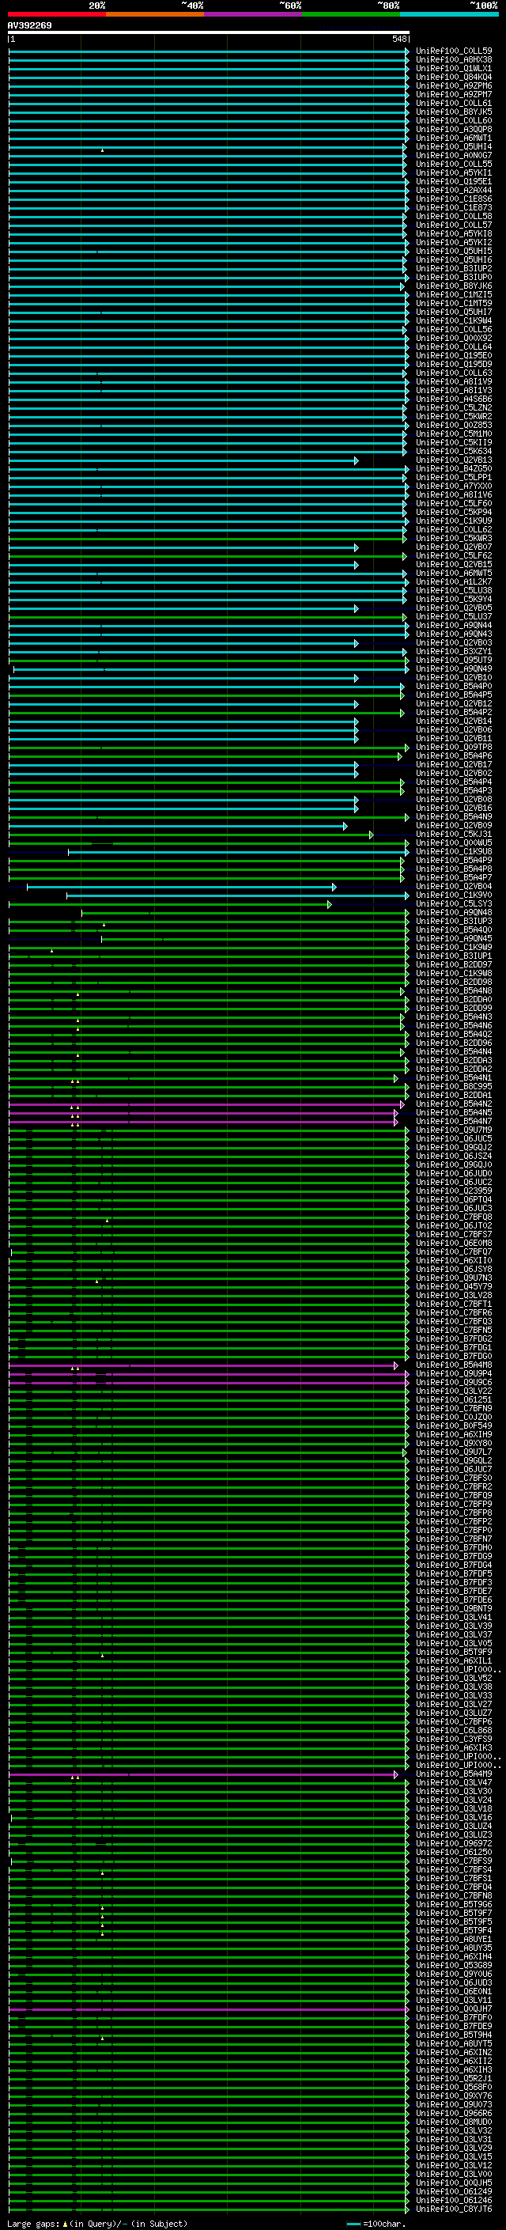Select the UniRef100_C1MZI5 label

(x=454, y=294)
